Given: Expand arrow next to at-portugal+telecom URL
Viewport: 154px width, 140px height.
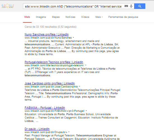Looking at the screenshot, I should click(86, 65).
